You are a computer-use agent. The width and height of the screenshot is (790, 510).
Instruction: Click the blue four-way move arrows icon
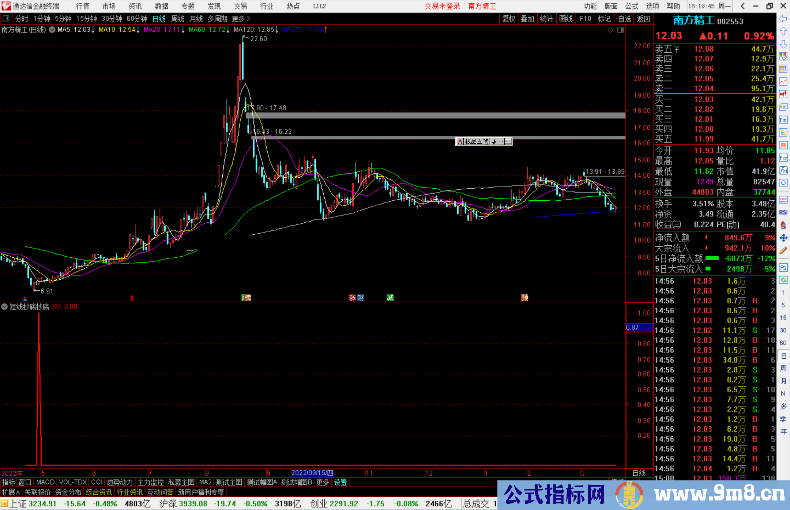[783, 238]
